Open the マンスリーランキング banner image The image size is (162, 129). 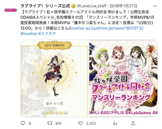pos(123,78)
